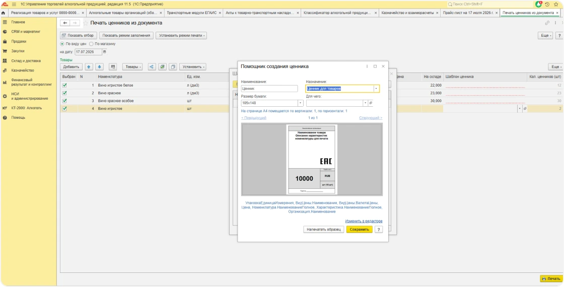Open the calendar picker next to the date

(x=105, y=52)
